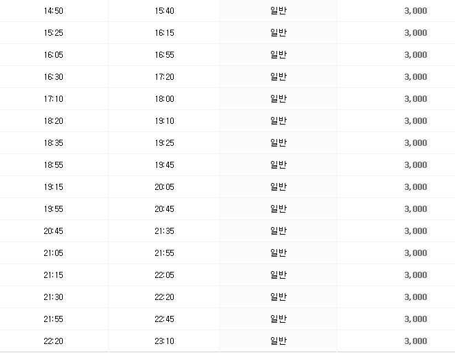Viewport: 455px width, 353px height.
Task: Click the 19:45 arrival time
Action: point(165,165)
